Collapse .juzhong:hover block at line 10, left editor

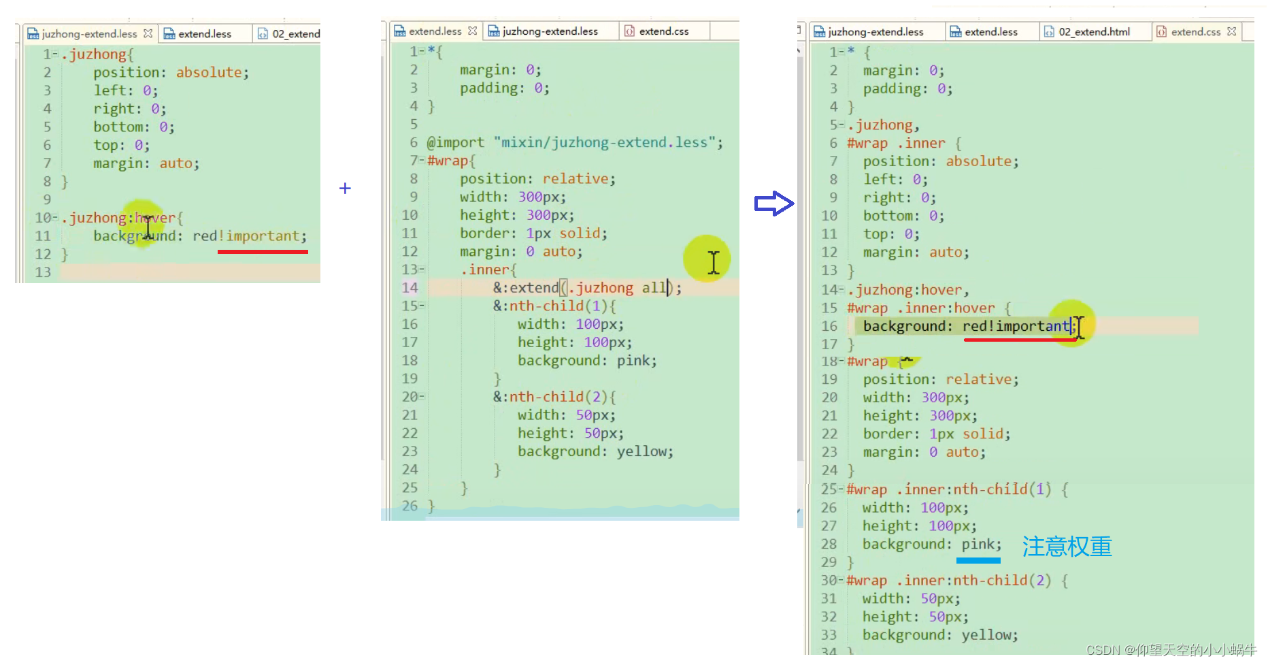click(x=55, y=217)
